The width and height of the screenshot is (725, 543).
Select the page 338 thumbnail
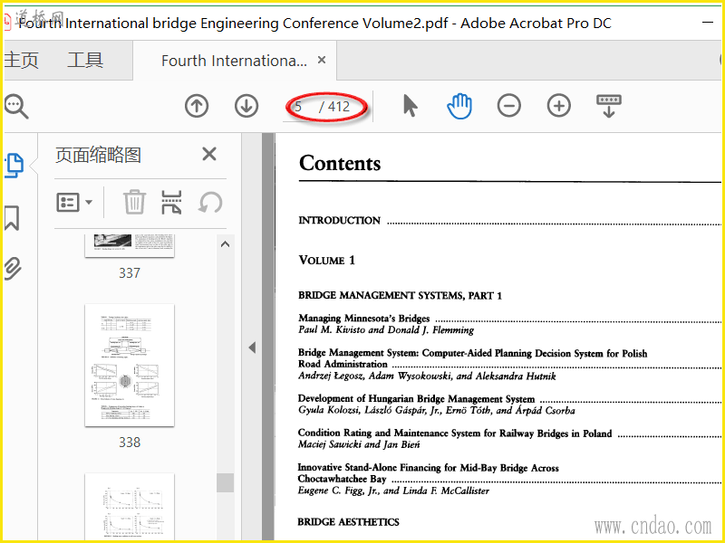click(x=130, y=366)
